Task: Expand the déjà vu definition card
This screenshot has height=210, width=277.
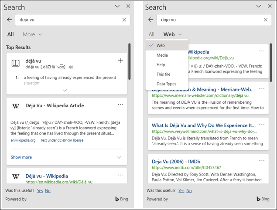Action: coord(65,90)
